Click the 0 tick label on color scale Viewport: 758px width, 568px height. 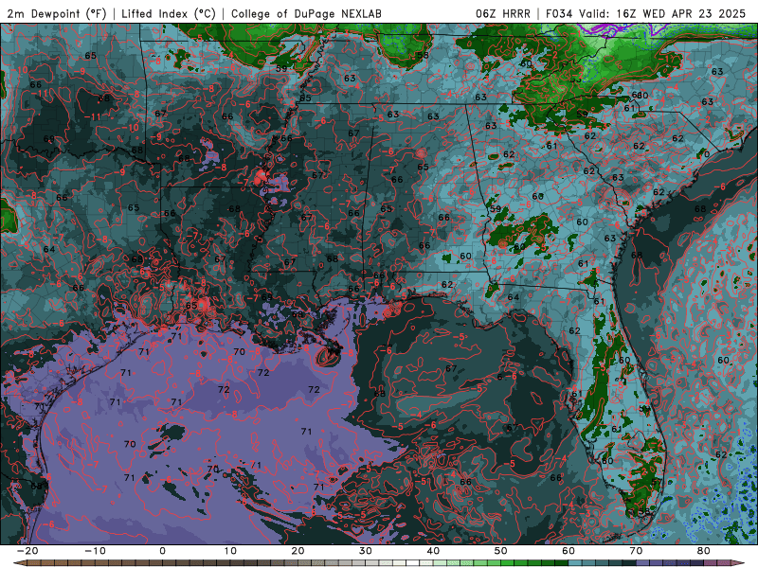pyautogui.click(x=162, y=551)
